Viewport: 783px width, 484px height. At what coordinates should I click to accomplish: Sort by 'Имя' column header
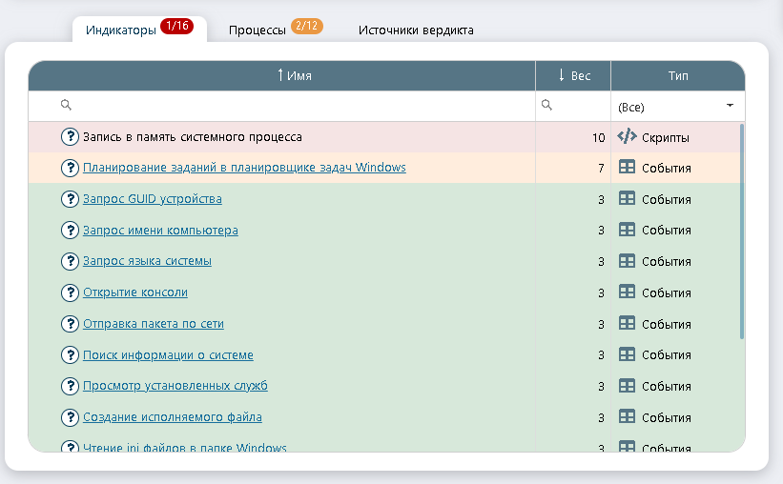294,76
